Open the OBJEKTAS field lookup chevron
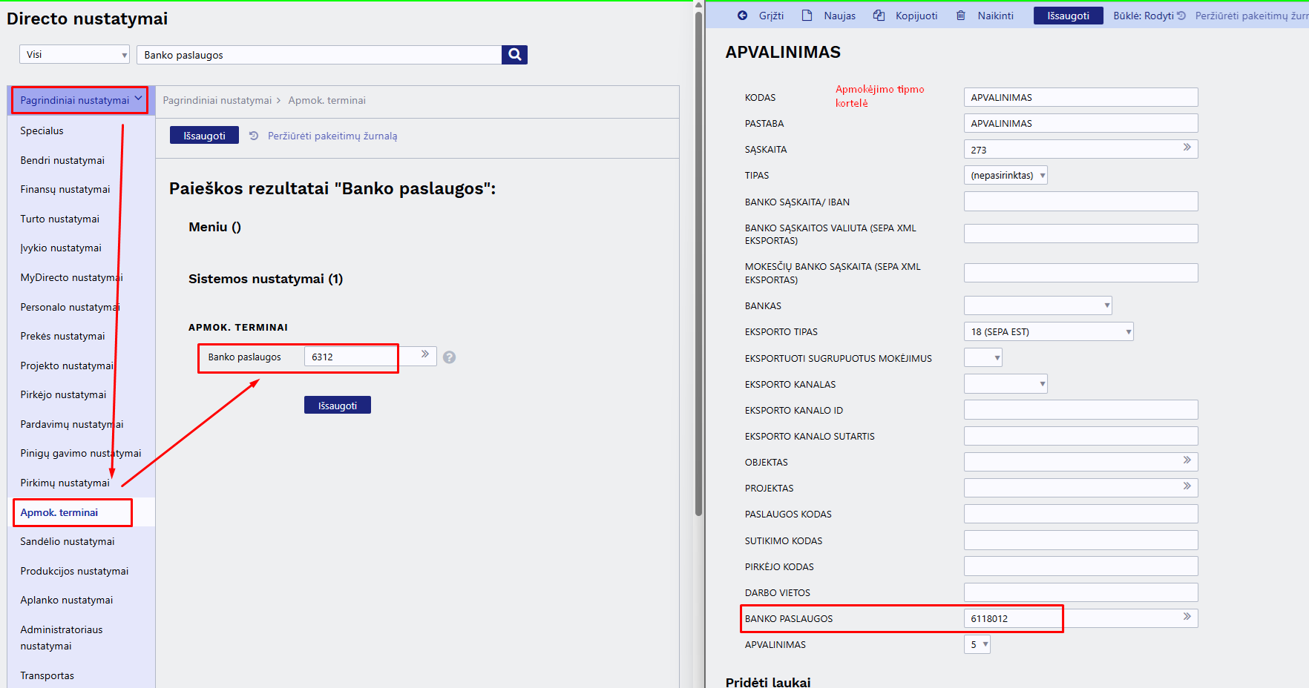The image size is (1309, 688). point(1187,460)
